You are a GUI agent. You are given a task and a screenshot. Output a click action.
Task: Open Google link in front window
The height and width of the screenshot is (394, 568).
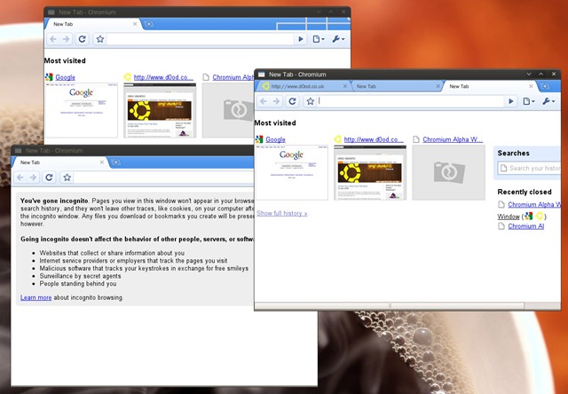click(275, 139)
